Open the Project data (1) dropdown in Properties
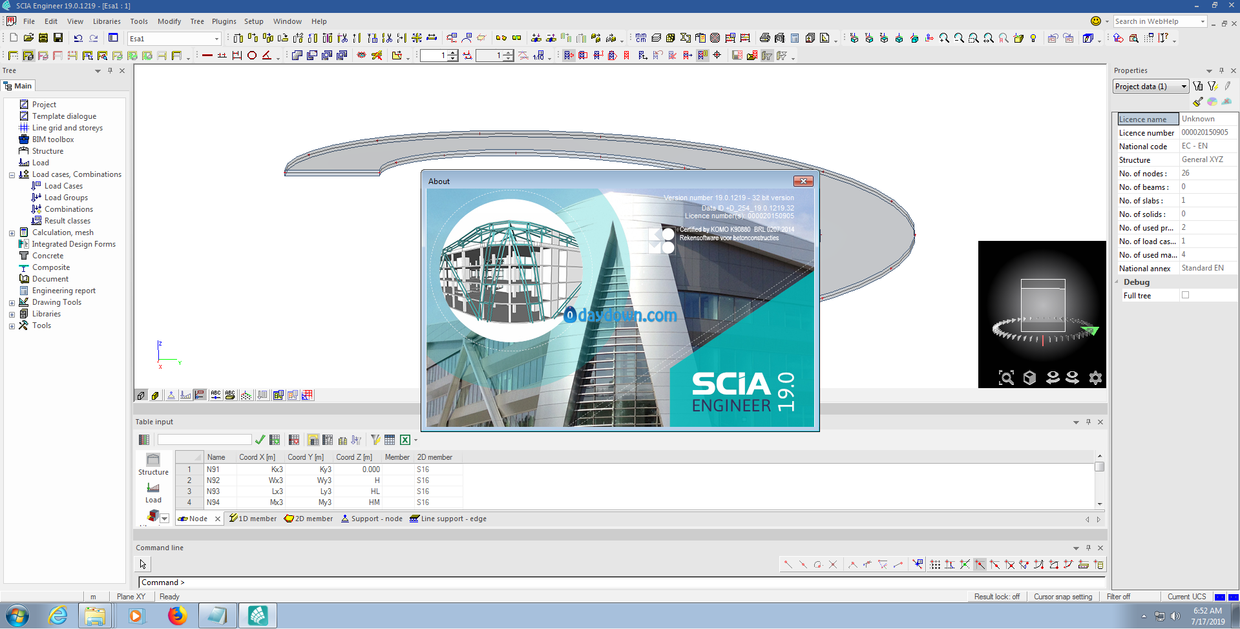1240x629 pixels. click(x=1184, y=87)
